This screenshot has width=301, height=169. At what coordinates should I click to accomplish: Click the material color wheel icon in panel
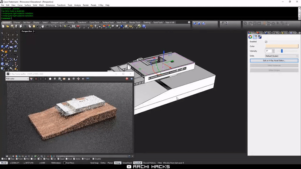pos(250,37)
